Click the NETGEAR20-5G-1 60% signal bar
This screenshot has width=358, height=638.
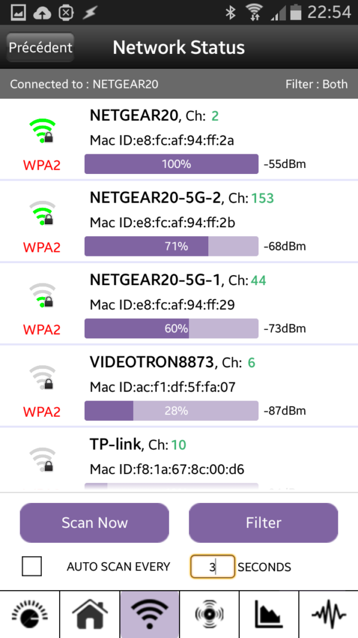pos(171,328)
